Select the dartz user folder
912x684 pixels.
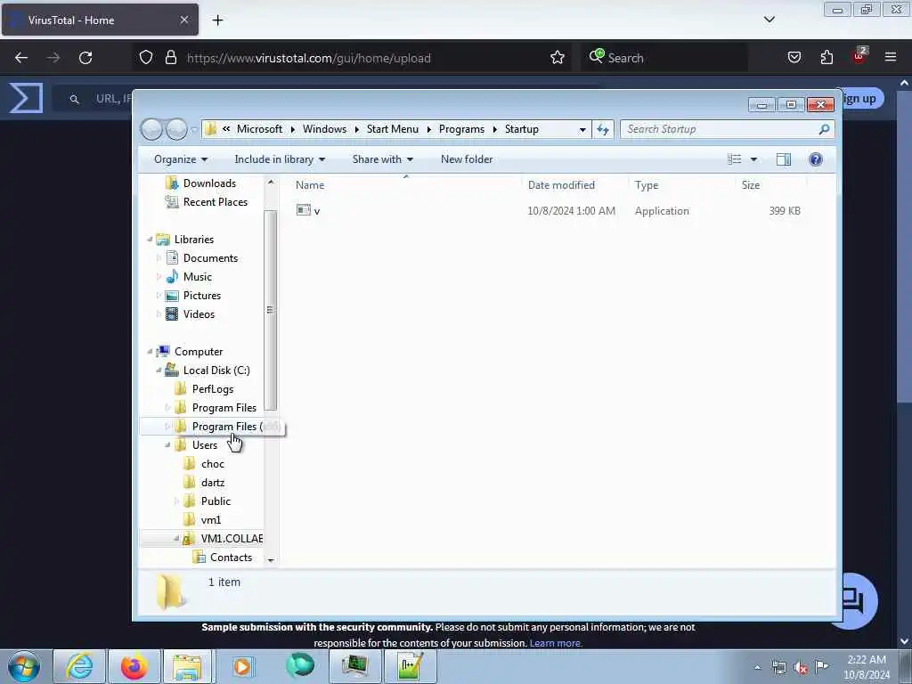(x=212, y=482)
